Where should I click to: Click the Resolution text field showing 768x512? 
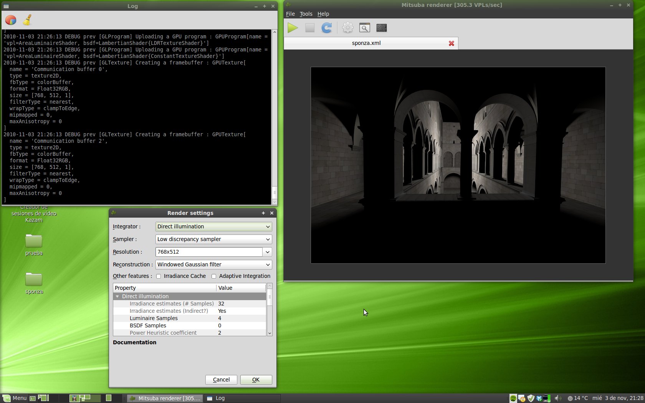209,252
